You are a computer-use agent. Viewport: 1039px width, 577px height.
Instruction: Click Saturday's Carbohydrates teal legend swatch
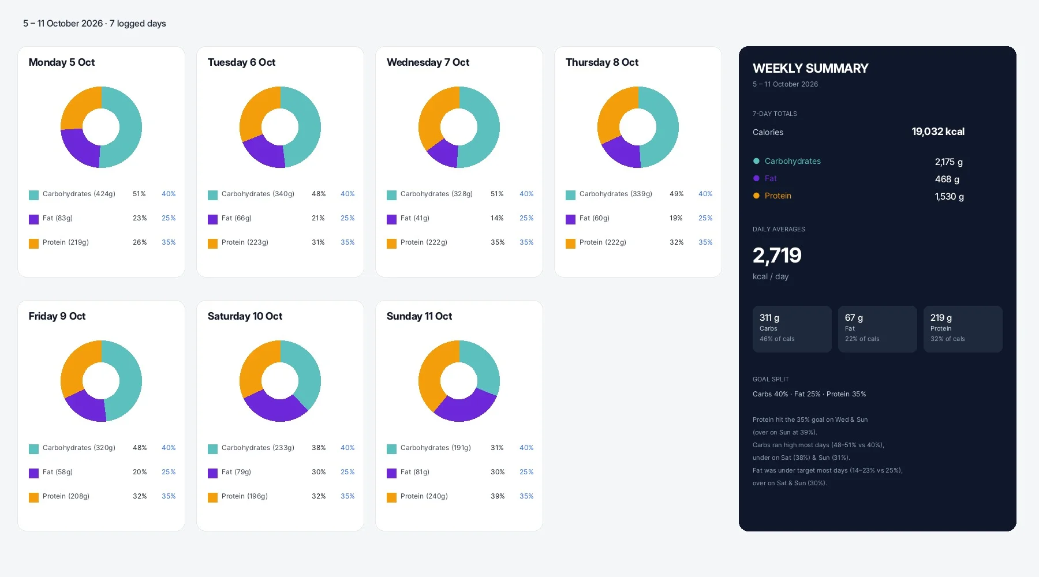click(x=212, y=449)
